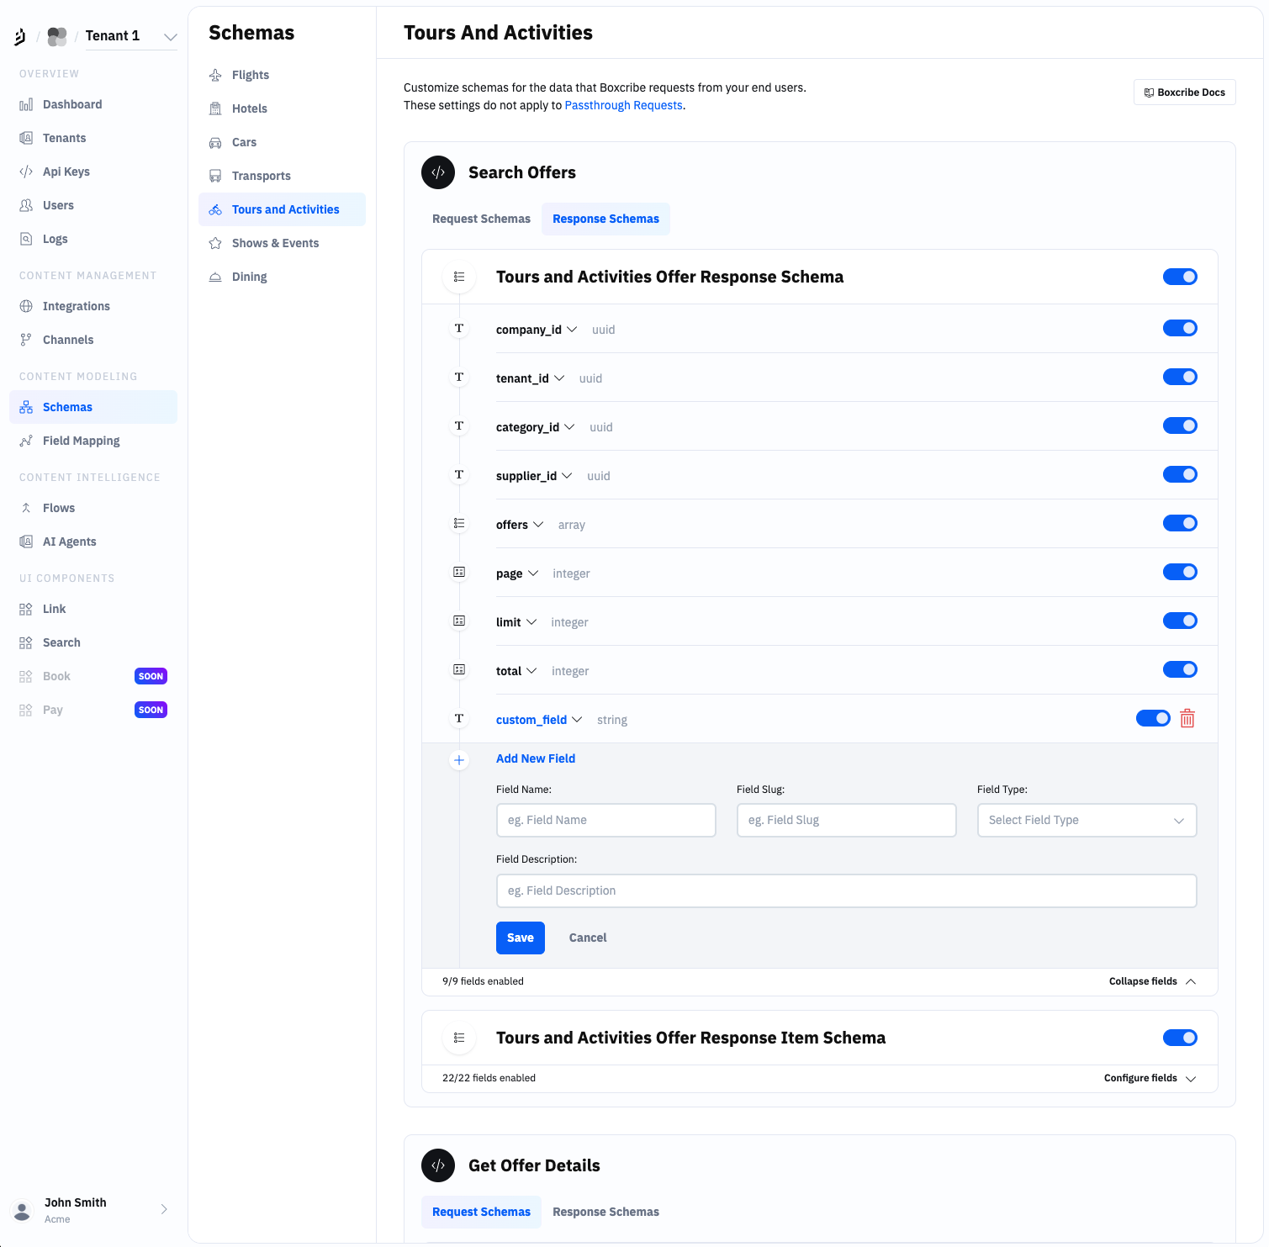Click the Integrations globe icon
1269x1247 pixels.
26,306
